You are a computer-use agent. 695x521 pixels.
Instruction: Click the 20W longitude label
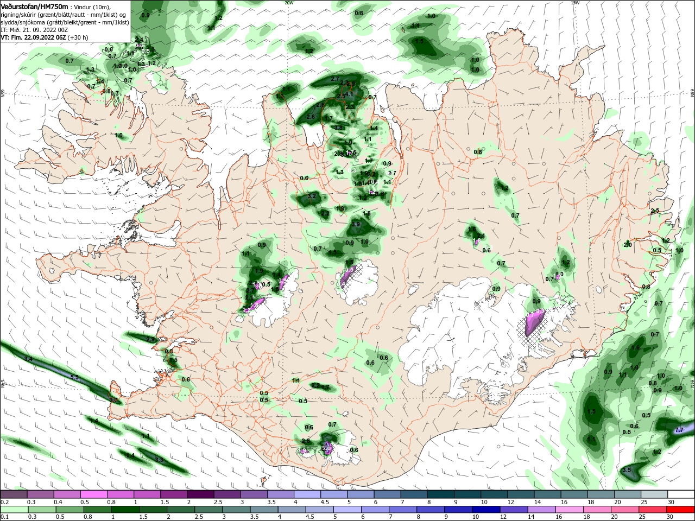tap(289, 3)
